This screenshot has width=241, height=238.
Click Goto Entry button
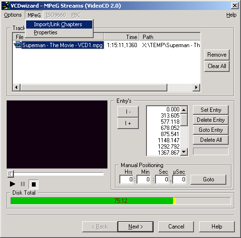click(211, 130)
